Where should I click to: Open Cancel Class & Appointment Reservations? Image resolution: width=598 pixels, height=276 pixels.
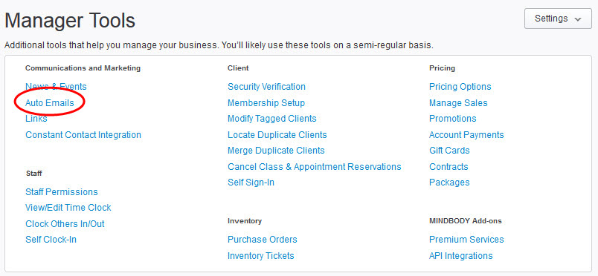(315, 167)
